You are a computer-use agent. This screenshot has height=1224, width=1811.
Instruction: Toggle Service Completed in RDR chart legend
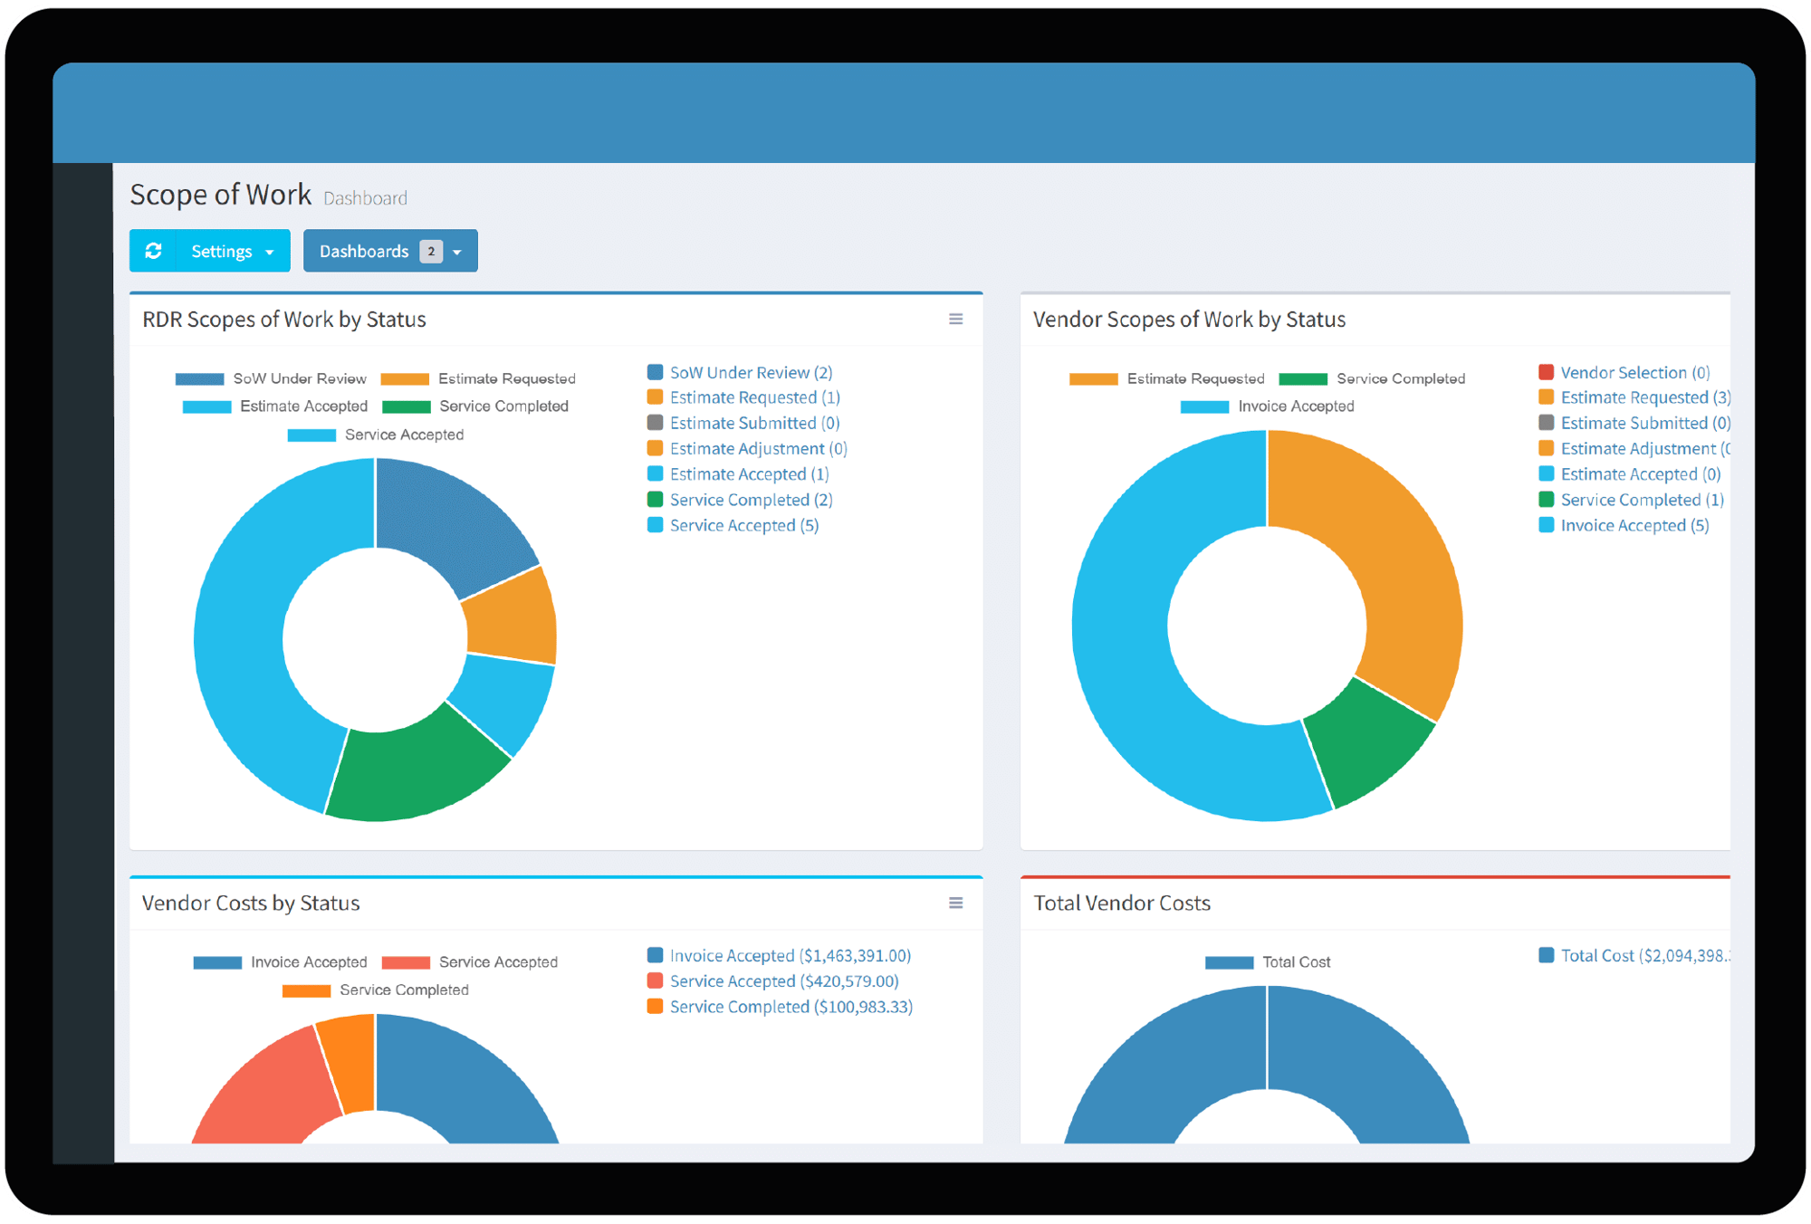(475, 406)
